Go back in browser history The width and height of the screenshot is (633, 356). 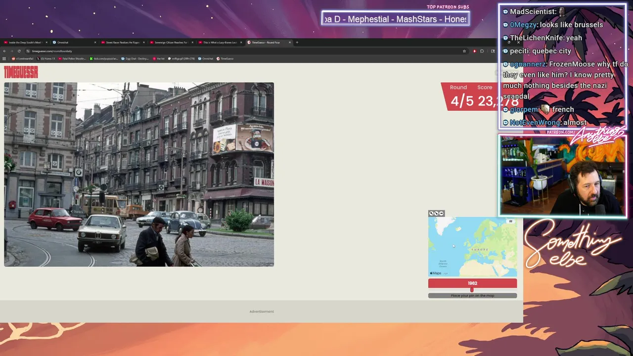[4, 51]
